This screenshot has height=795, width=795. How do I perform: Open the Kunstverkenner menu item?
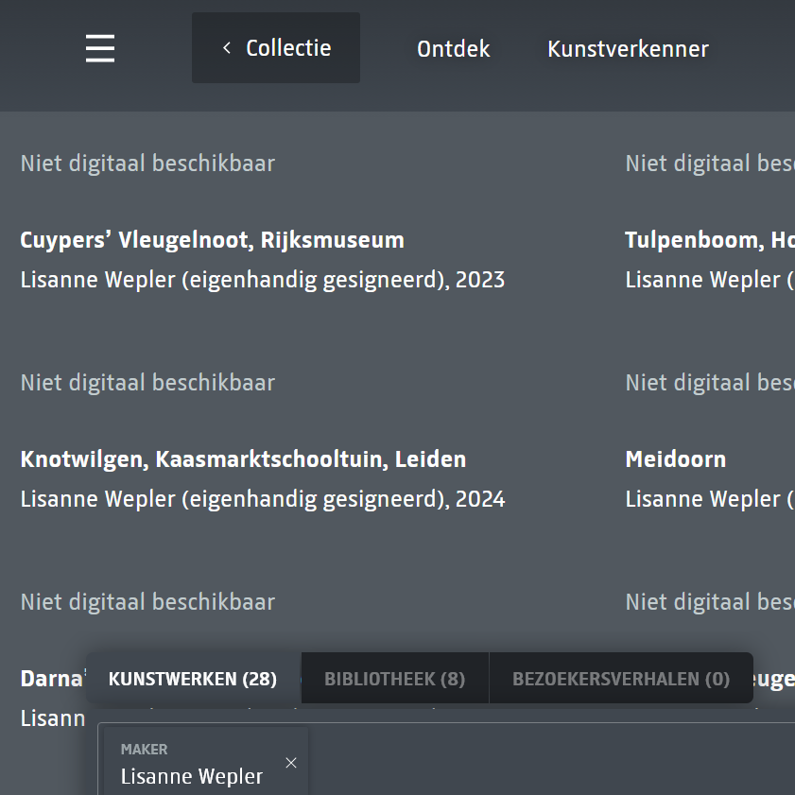coord(628,49)
